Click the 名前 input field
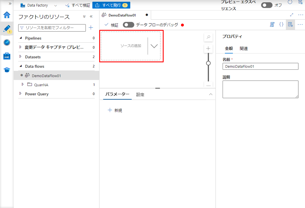305x208 pixels. 260,66
